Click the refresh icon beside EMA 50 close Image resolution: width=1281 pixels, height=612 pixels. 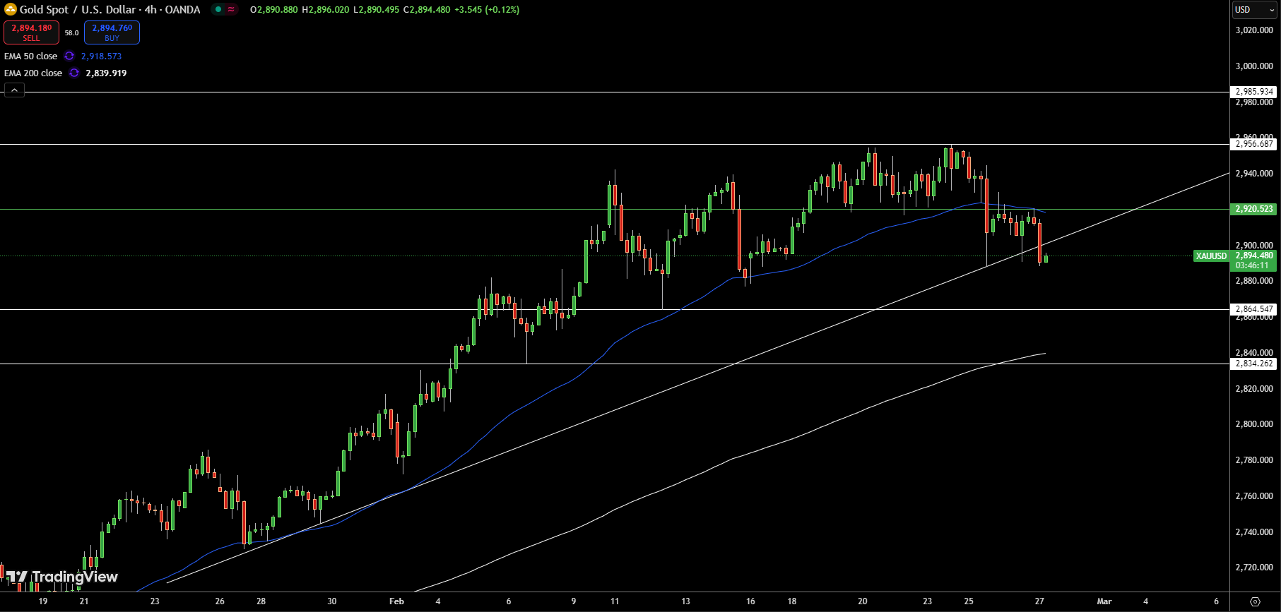(x=69, y=56)
